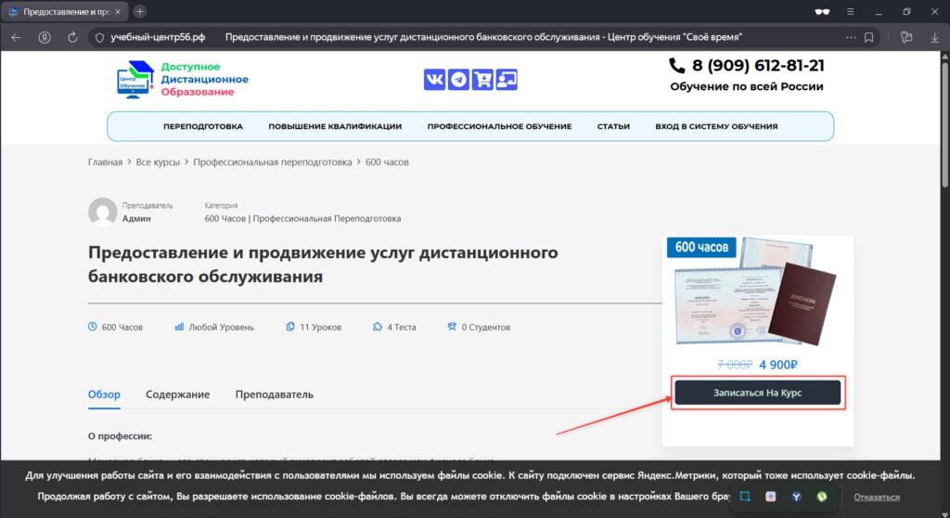Click the lessons icon by 11 Уроков

click(290, 327)
